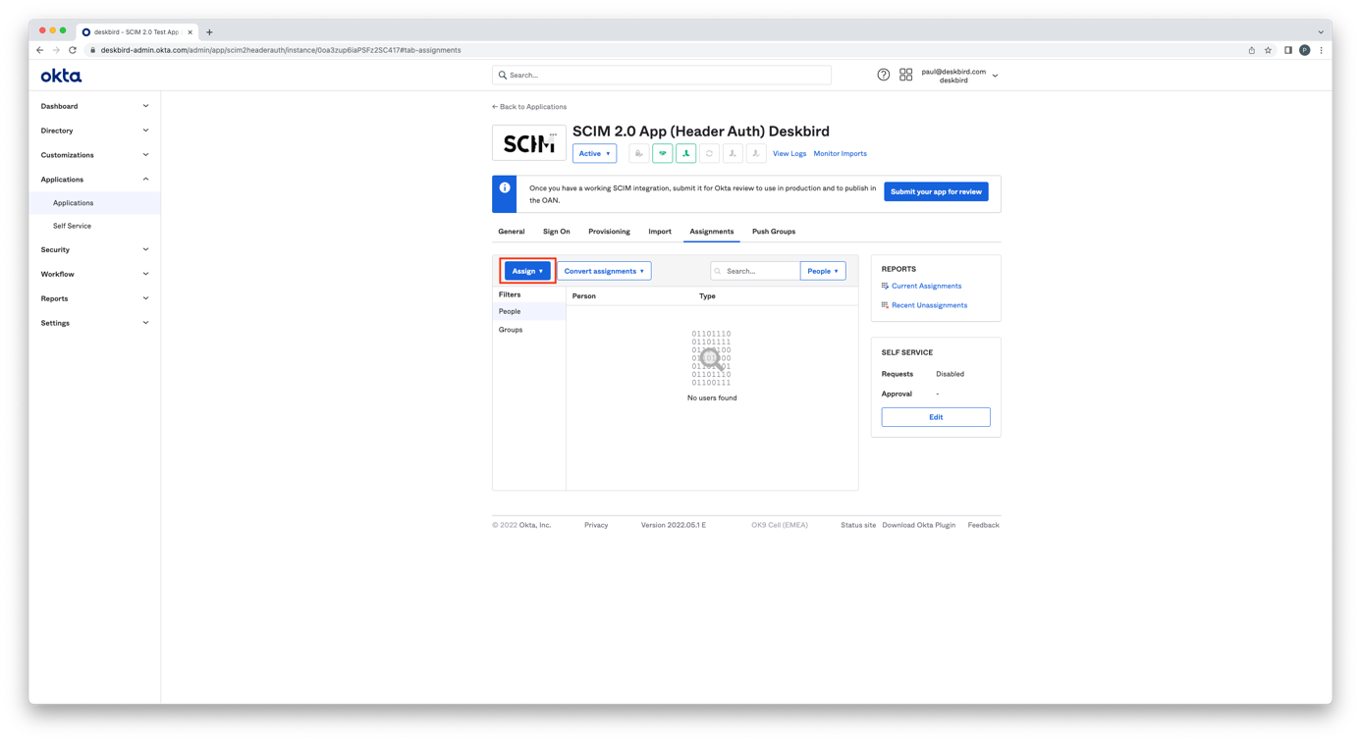Open the Push Groups tab
Image resolution: width=1361 pixels, height=742 pixels.
[773, 232]
